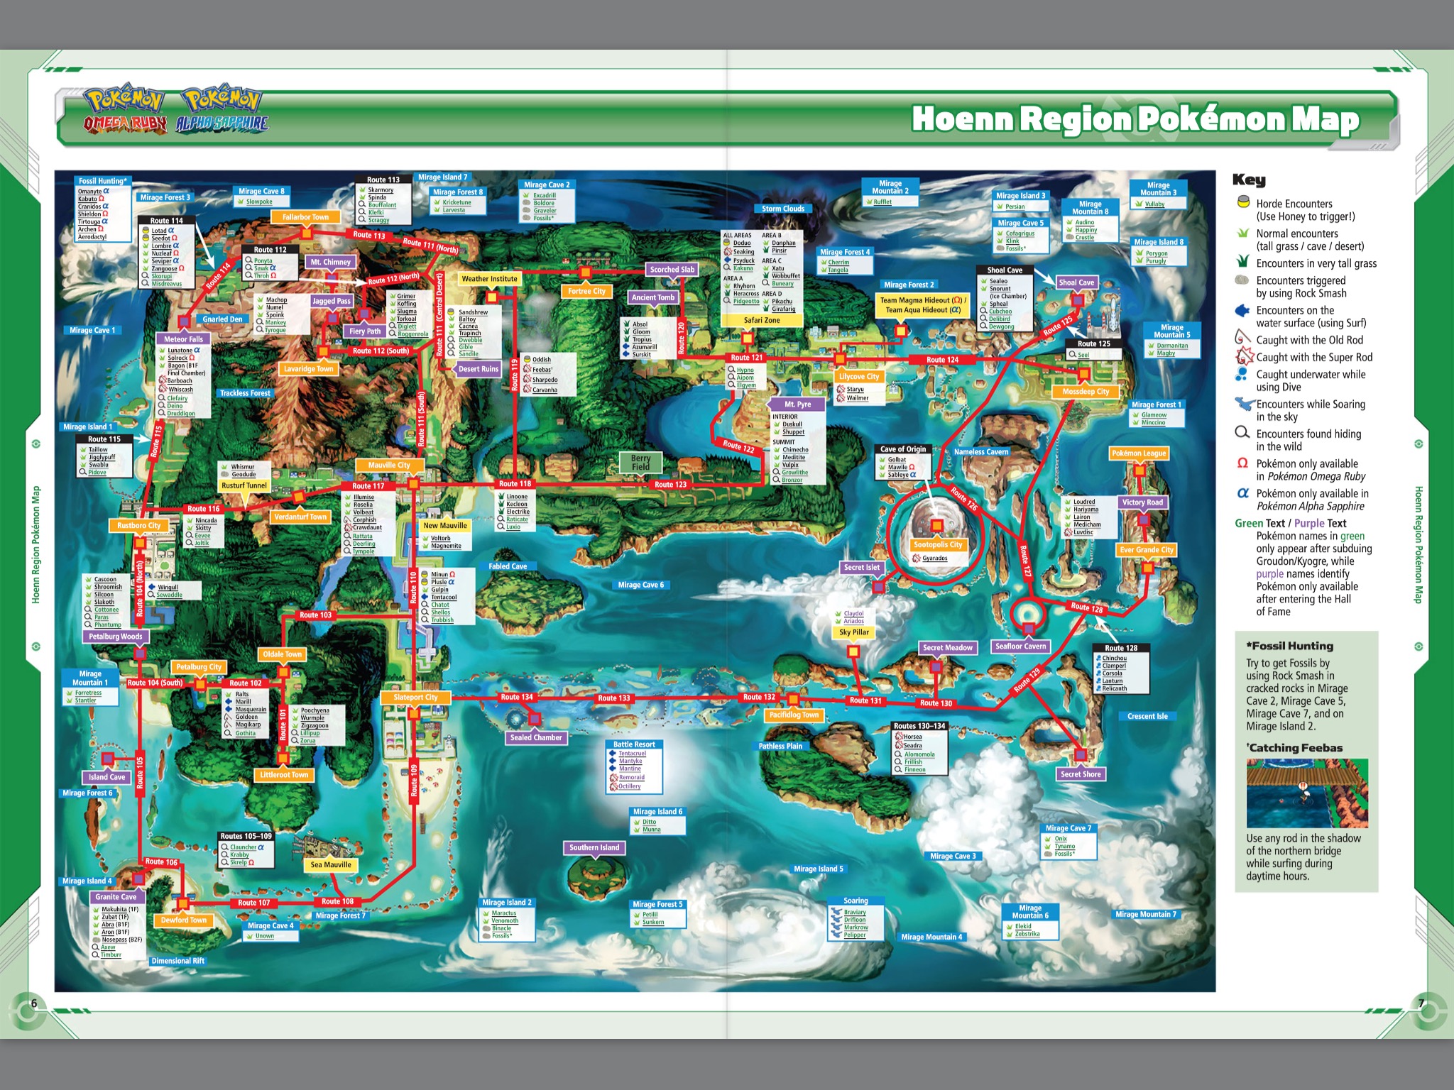Click the Verdanturf Town label
This screenshot has width=1454, height=1090.
(300, 517)
